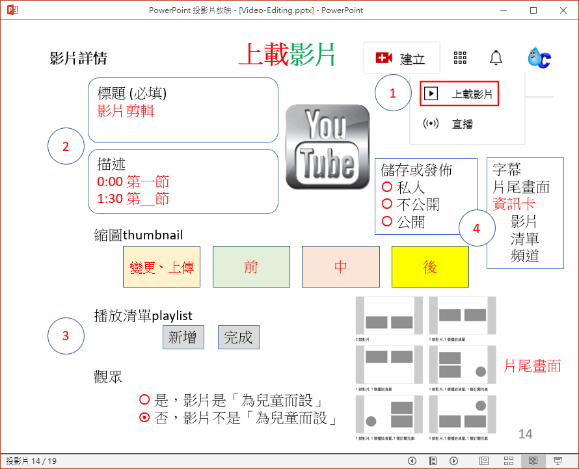The image size is (579, 469).
Task: Open the slide menu icon in status bar
Action: click(x=433, y=461)
